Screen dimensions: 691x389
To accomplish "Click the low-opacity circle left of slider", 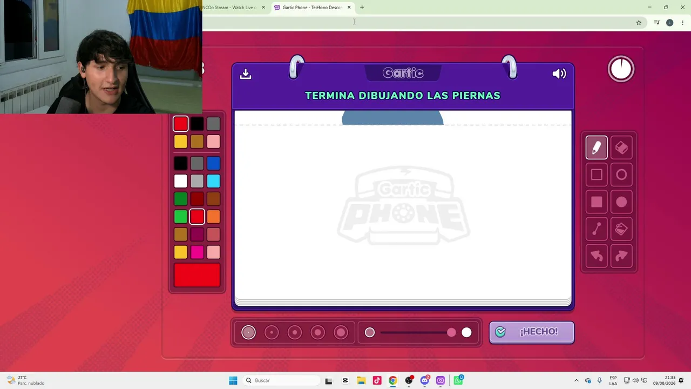I will (x=370, y=332).
